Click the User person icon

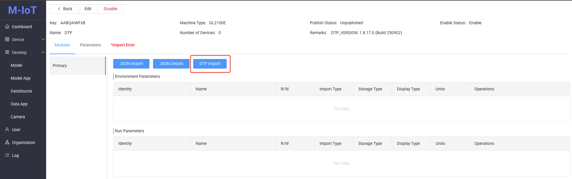[7, 130]
